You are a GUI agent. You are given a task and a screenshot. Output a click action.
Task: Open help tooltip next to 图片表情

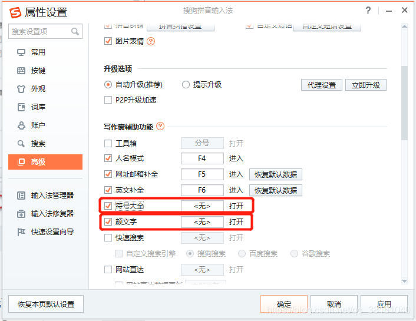point(151,41)
